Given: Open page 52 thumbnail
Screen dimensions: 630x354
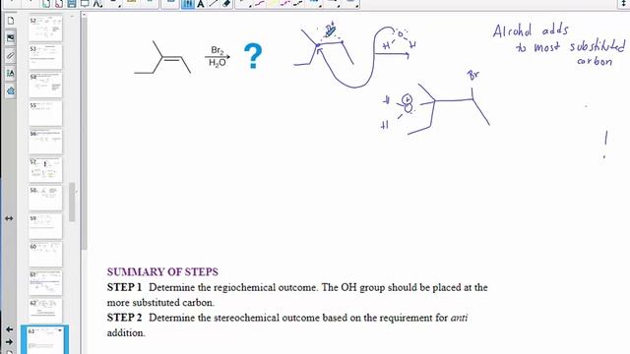Looking at the screenshot, I should pyautogui.click(x=45, y=29).
